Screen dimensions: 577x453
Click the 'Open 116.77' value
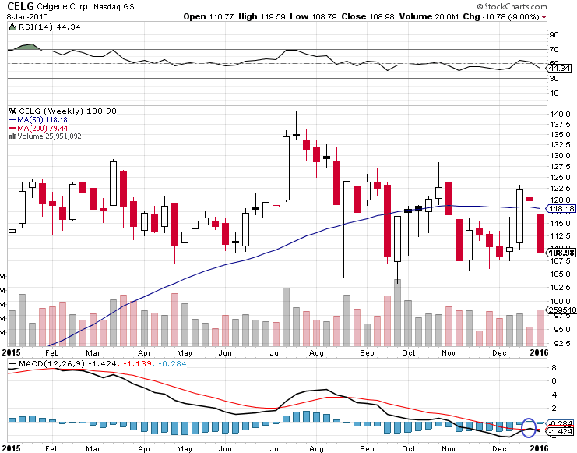click(x=208, y=16)
